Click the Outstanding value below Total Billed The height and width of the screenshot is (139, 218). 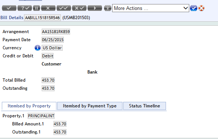point(48,88)
